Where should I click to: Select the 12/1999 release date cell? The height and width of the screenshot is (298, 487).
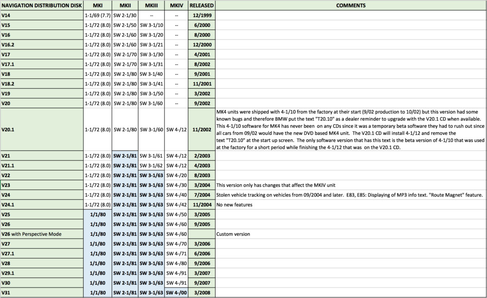tap(202, 15)
